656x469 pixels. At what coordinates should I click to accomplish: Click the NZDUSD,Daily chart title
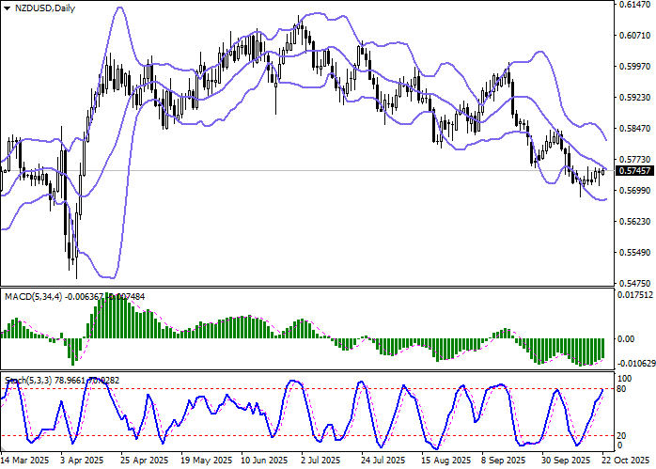tap(41, 8)
